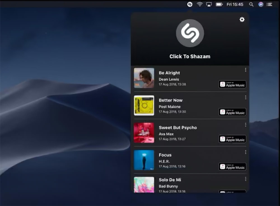Select the Be Alright song title
This screenshot has width=280, height=206.
pos(169,73)
